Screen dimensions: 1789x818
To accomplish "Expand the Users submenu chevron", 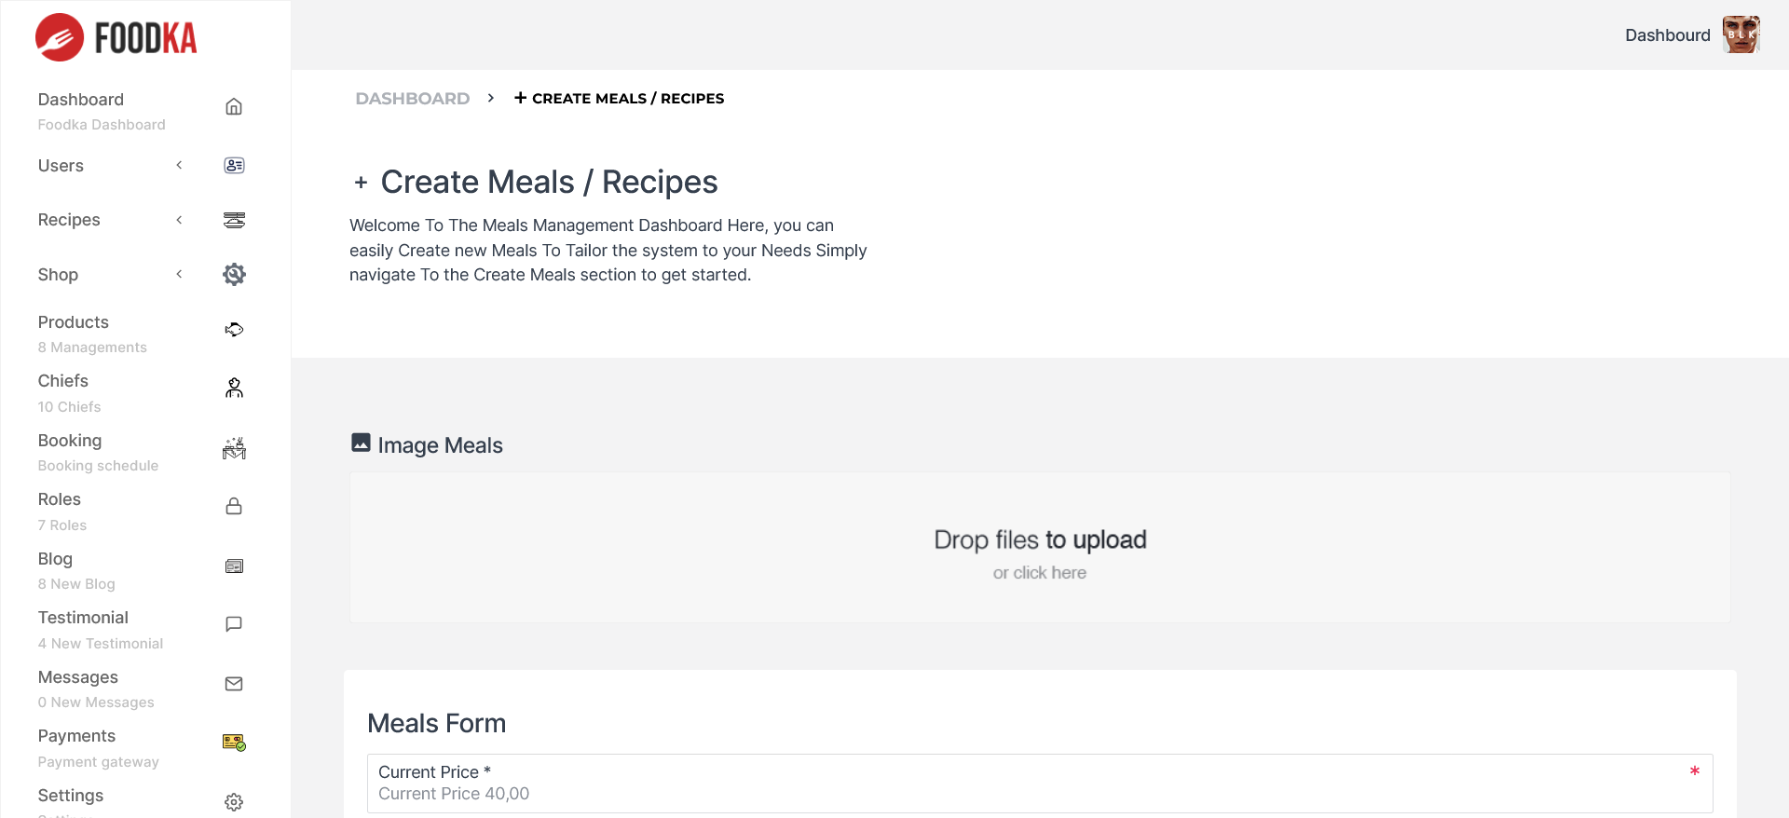I will coord(179,166).
